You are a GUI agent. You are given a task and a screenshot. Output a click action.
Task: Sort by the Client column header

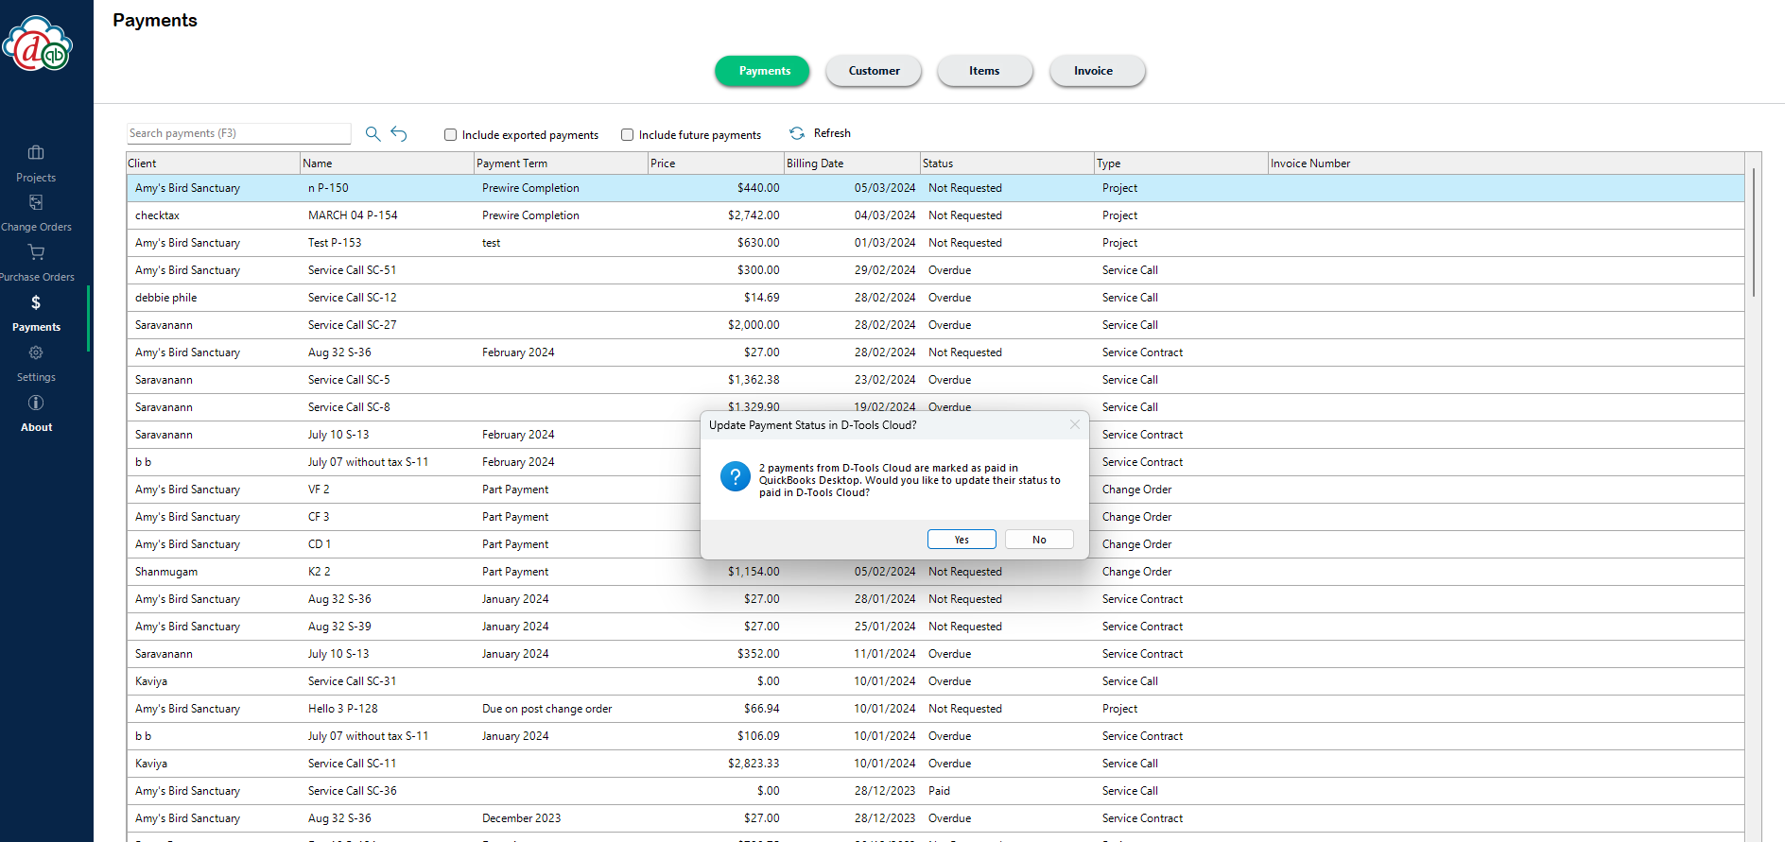tap(213, 163)
